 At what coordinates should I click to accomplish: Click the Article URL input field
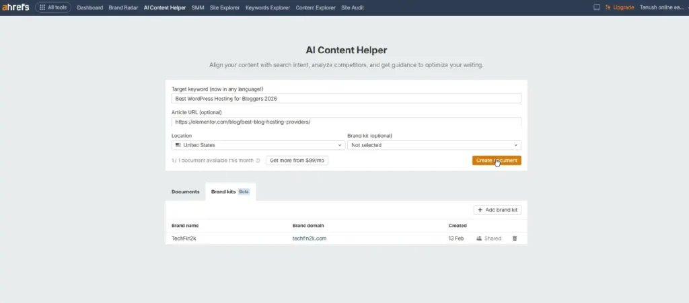347,122
